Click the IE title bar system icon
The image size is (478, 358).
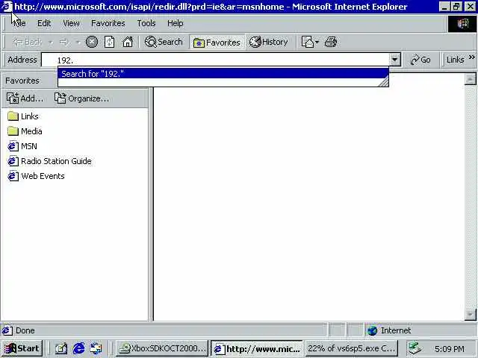coord(7,7)
